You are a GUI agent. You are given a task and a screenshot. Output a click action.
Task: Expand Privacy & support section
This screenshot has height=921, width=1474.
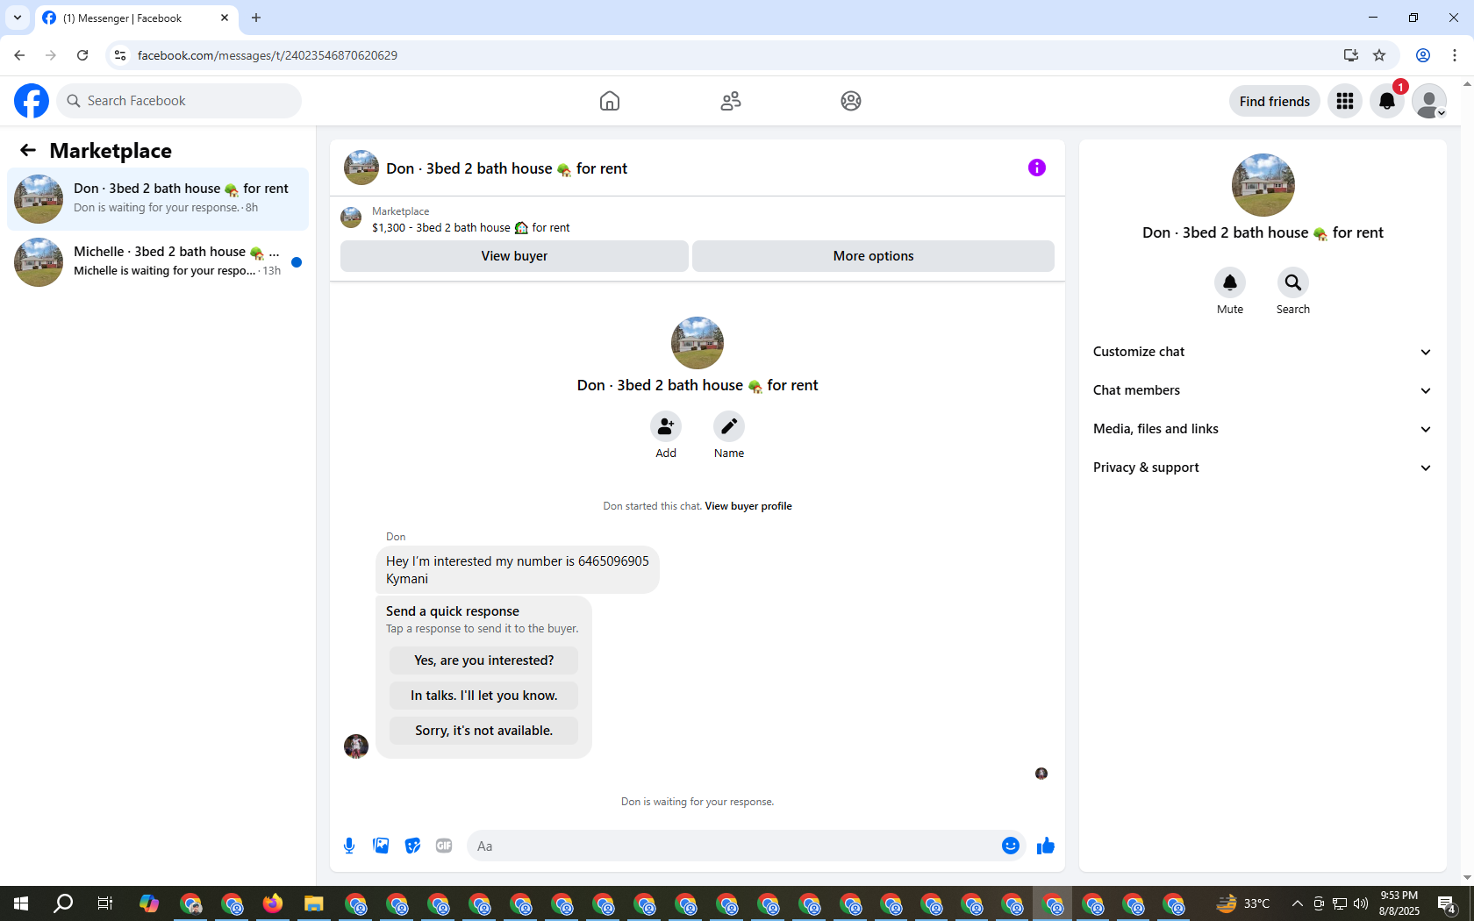(1263, 468)
